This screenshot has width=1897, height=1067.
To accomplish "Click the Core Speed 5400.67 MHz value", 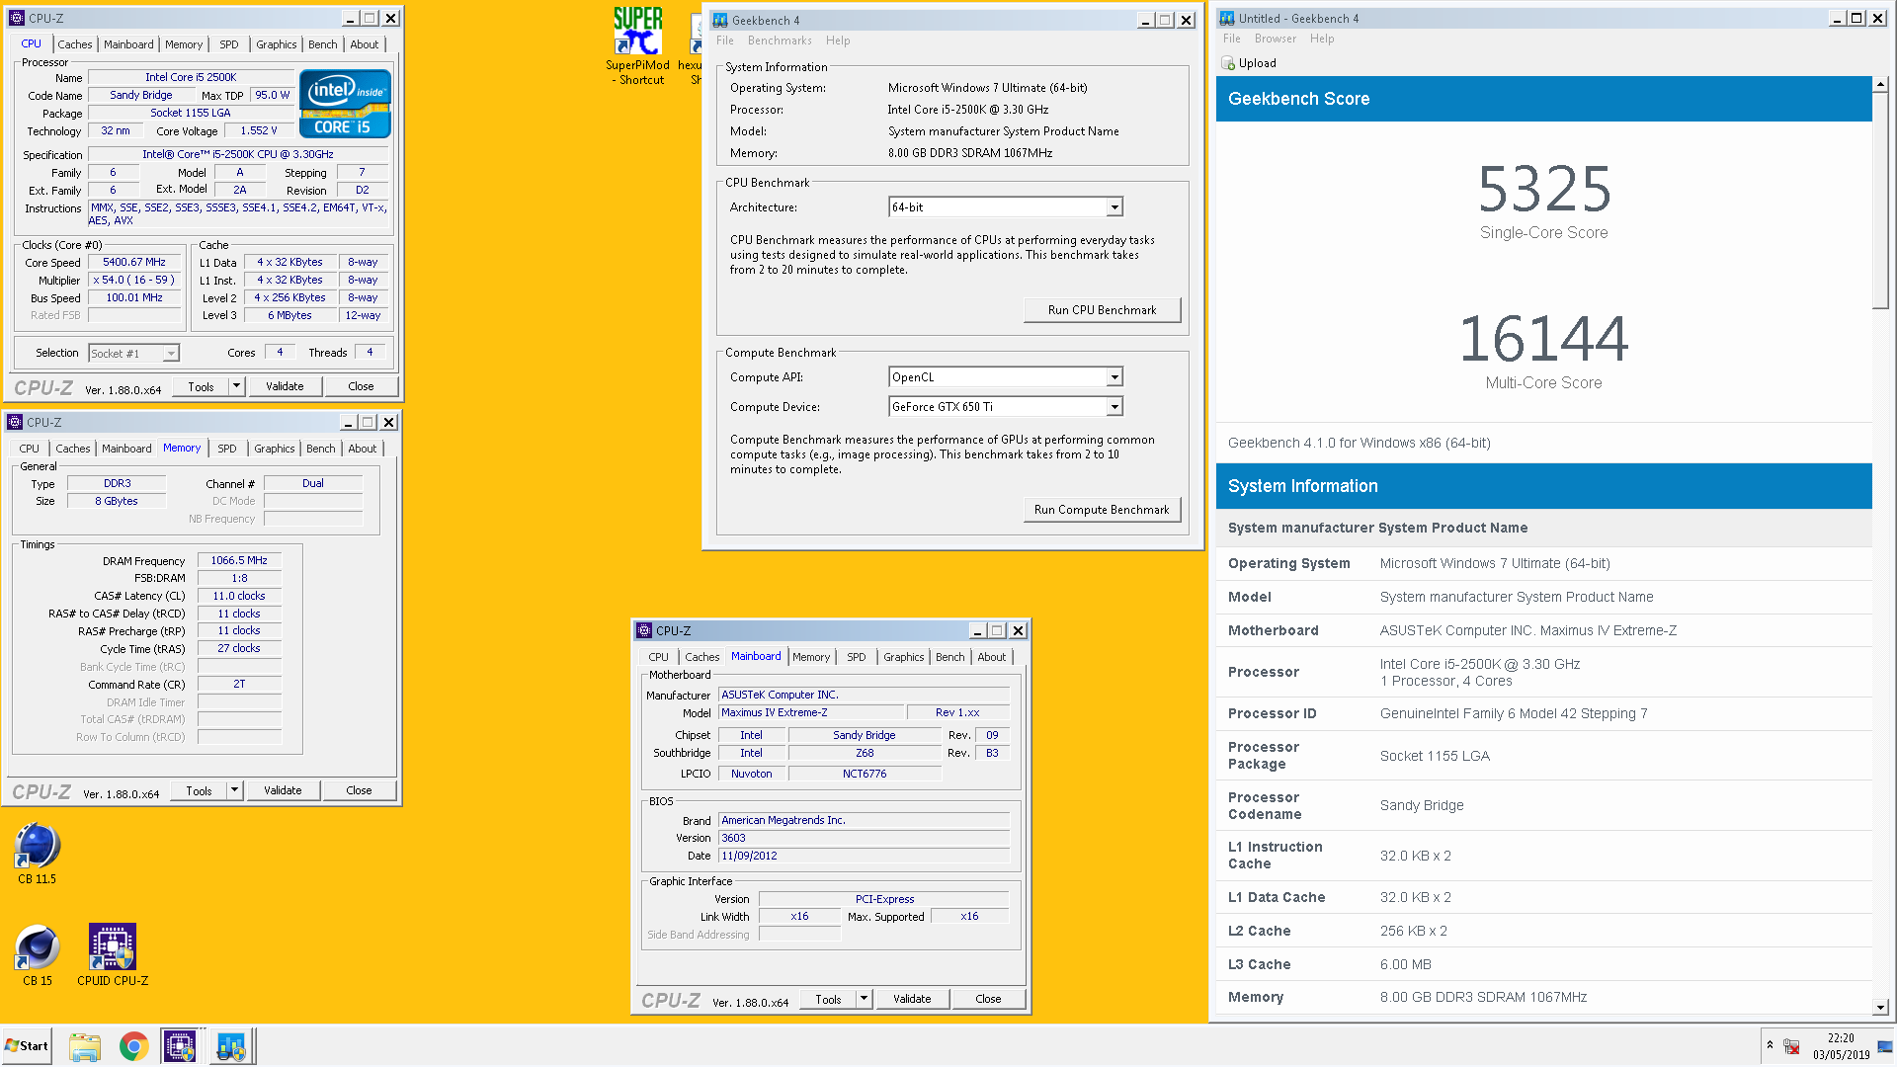I will pos(134,263).
